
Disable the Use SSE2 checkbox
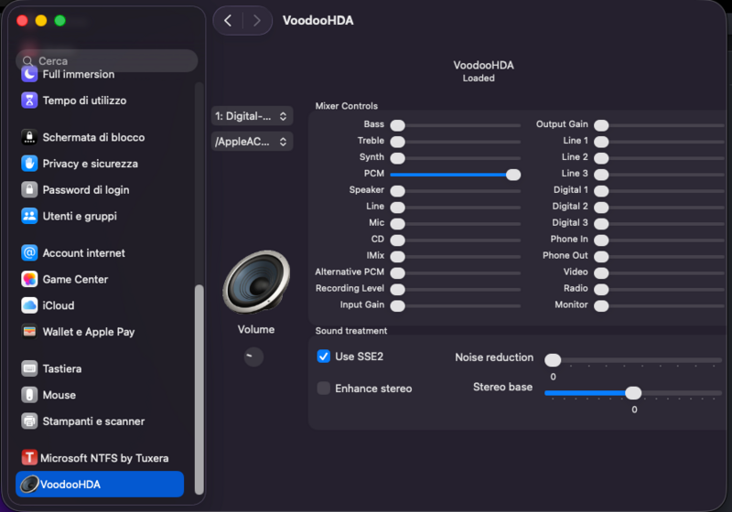[323, 357]
